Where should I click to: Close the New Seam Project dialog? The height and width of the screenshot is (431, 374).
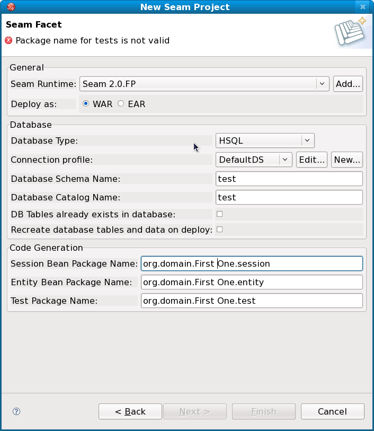point(362,7)
